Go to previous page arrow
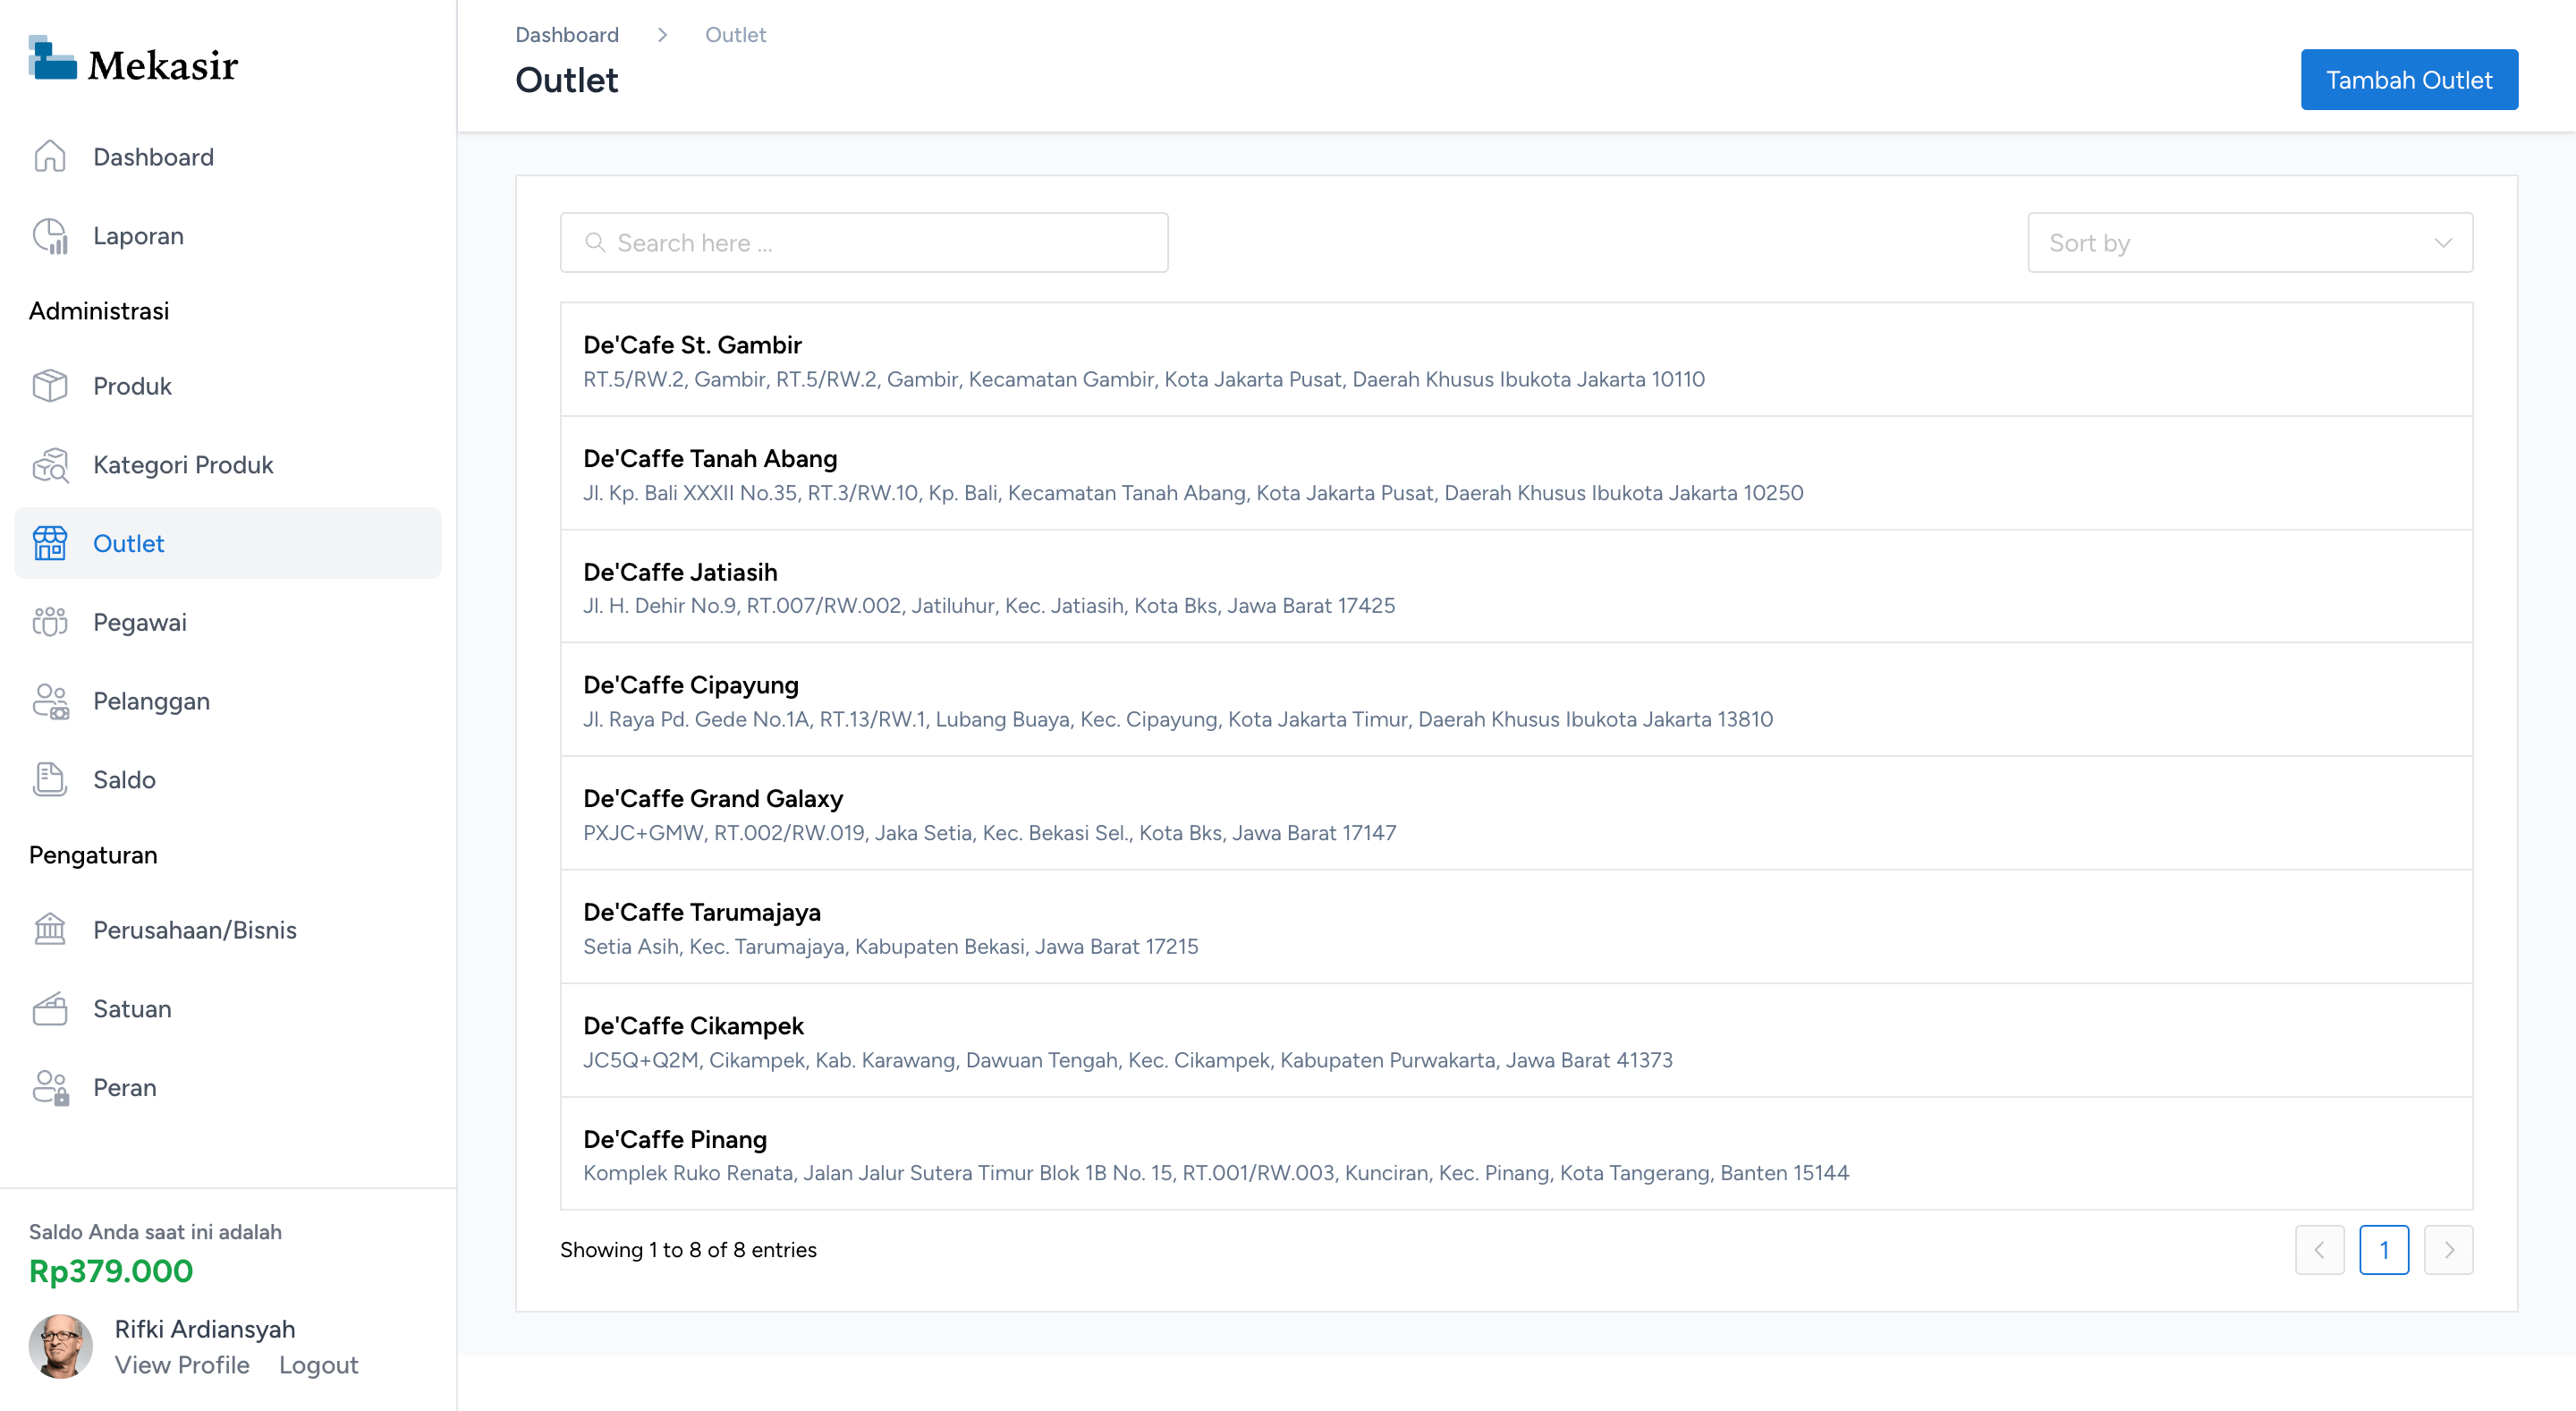 2319,1250
